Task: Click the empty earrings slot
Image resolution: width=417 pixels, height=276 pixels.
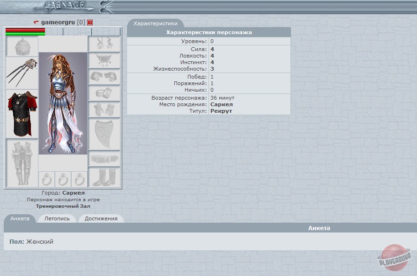Action: coord(104,44)
